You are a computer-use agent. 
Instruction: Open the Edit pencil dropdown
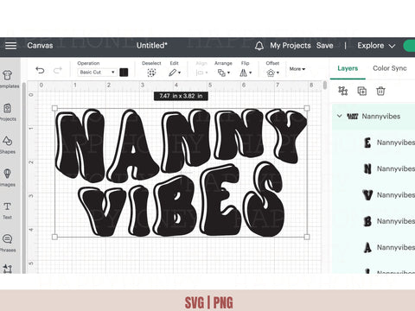pyautogui.click(x=175, y=73)
